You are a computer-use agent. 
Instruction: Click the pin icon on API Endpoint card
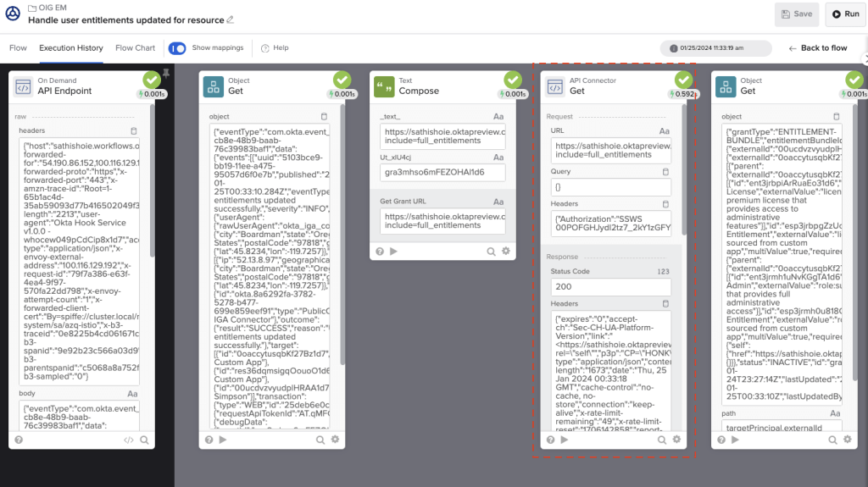165,74
